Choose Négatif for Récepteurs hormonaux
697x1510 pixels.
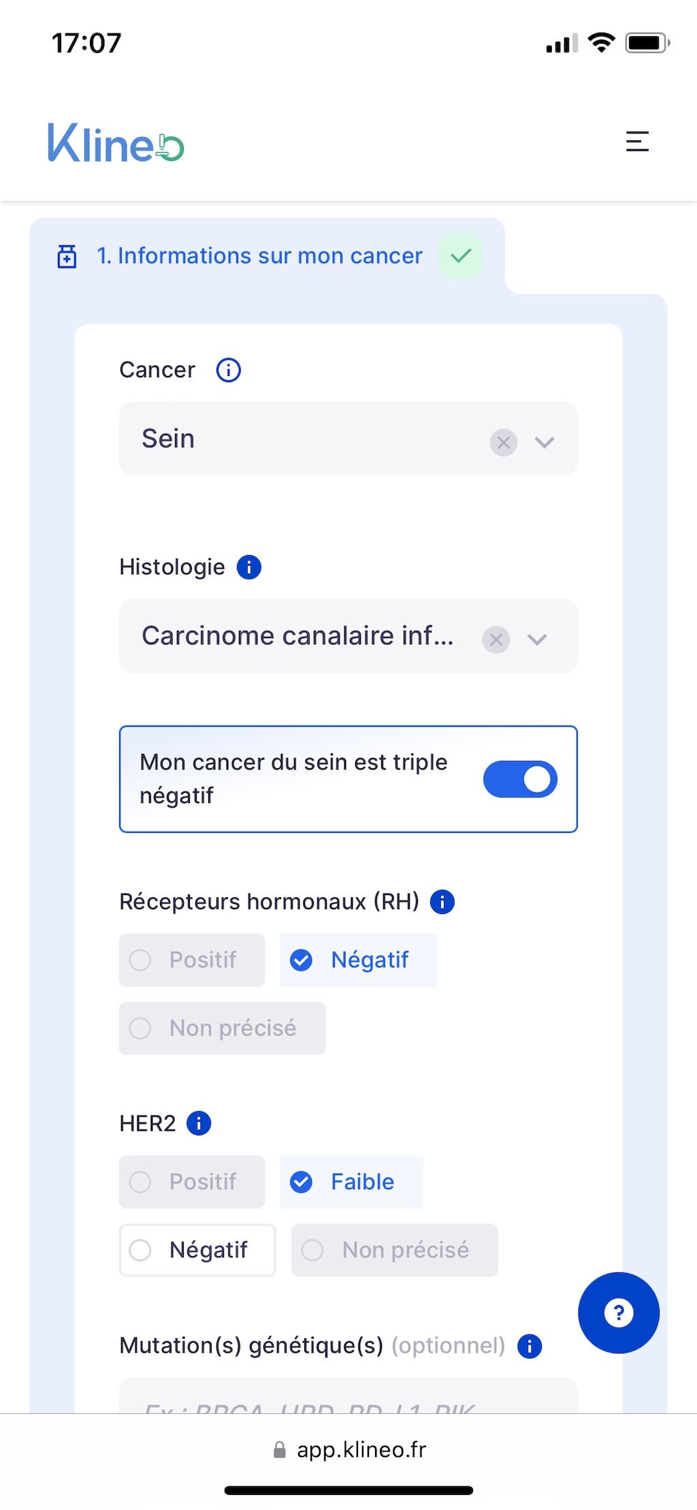point(358,960)
